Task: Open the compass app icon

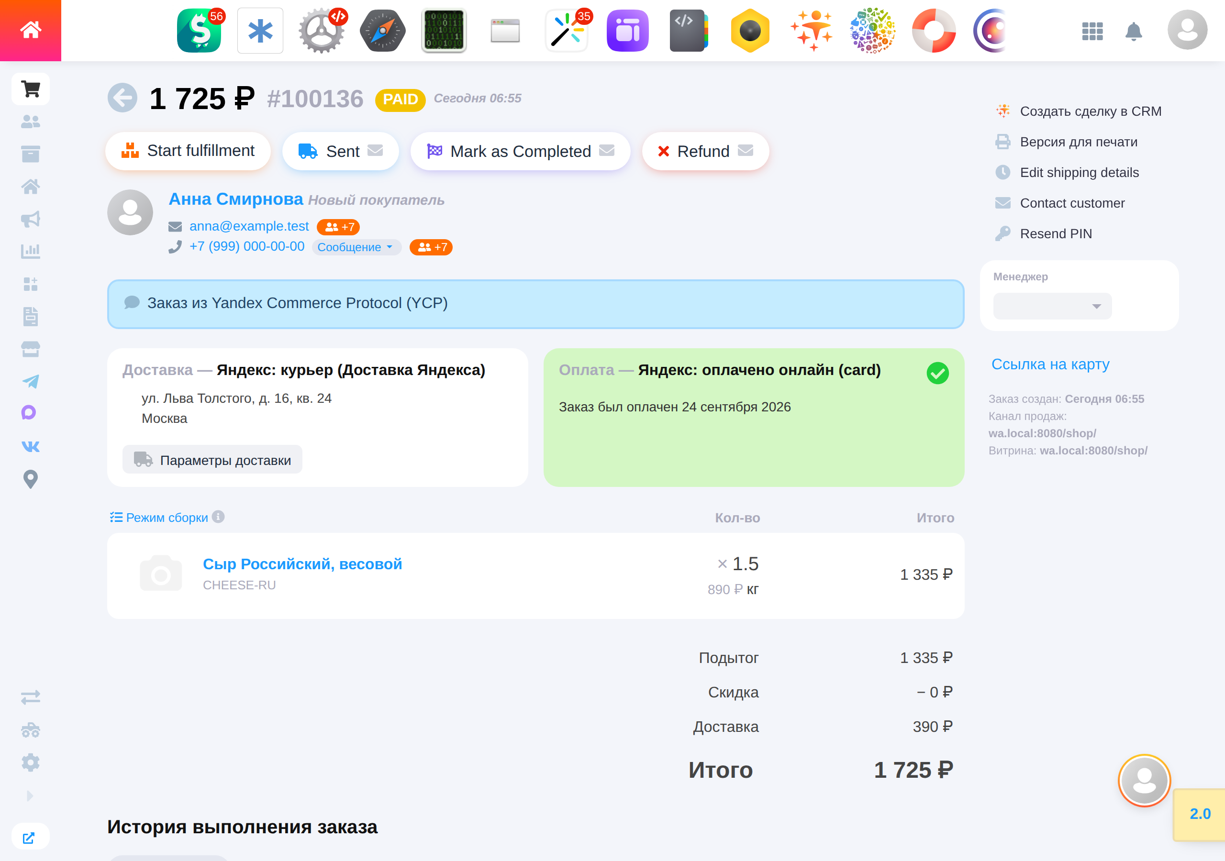Action: pyautogui.click(x=382, y=31)
